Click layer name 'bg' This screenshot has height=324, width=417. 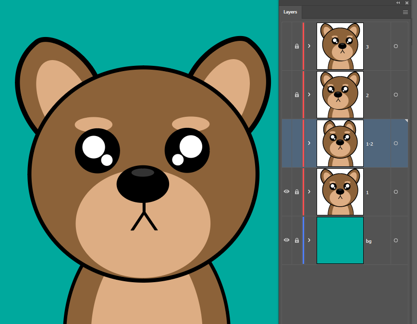368,241
